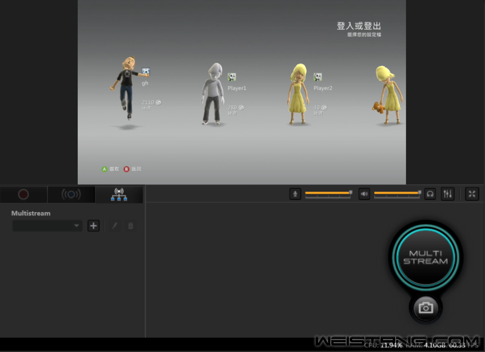The image size is (485, 352).
Task: Click the Player1 panda gamer picture
Action: pyautogui.click(x=232, y=77)
